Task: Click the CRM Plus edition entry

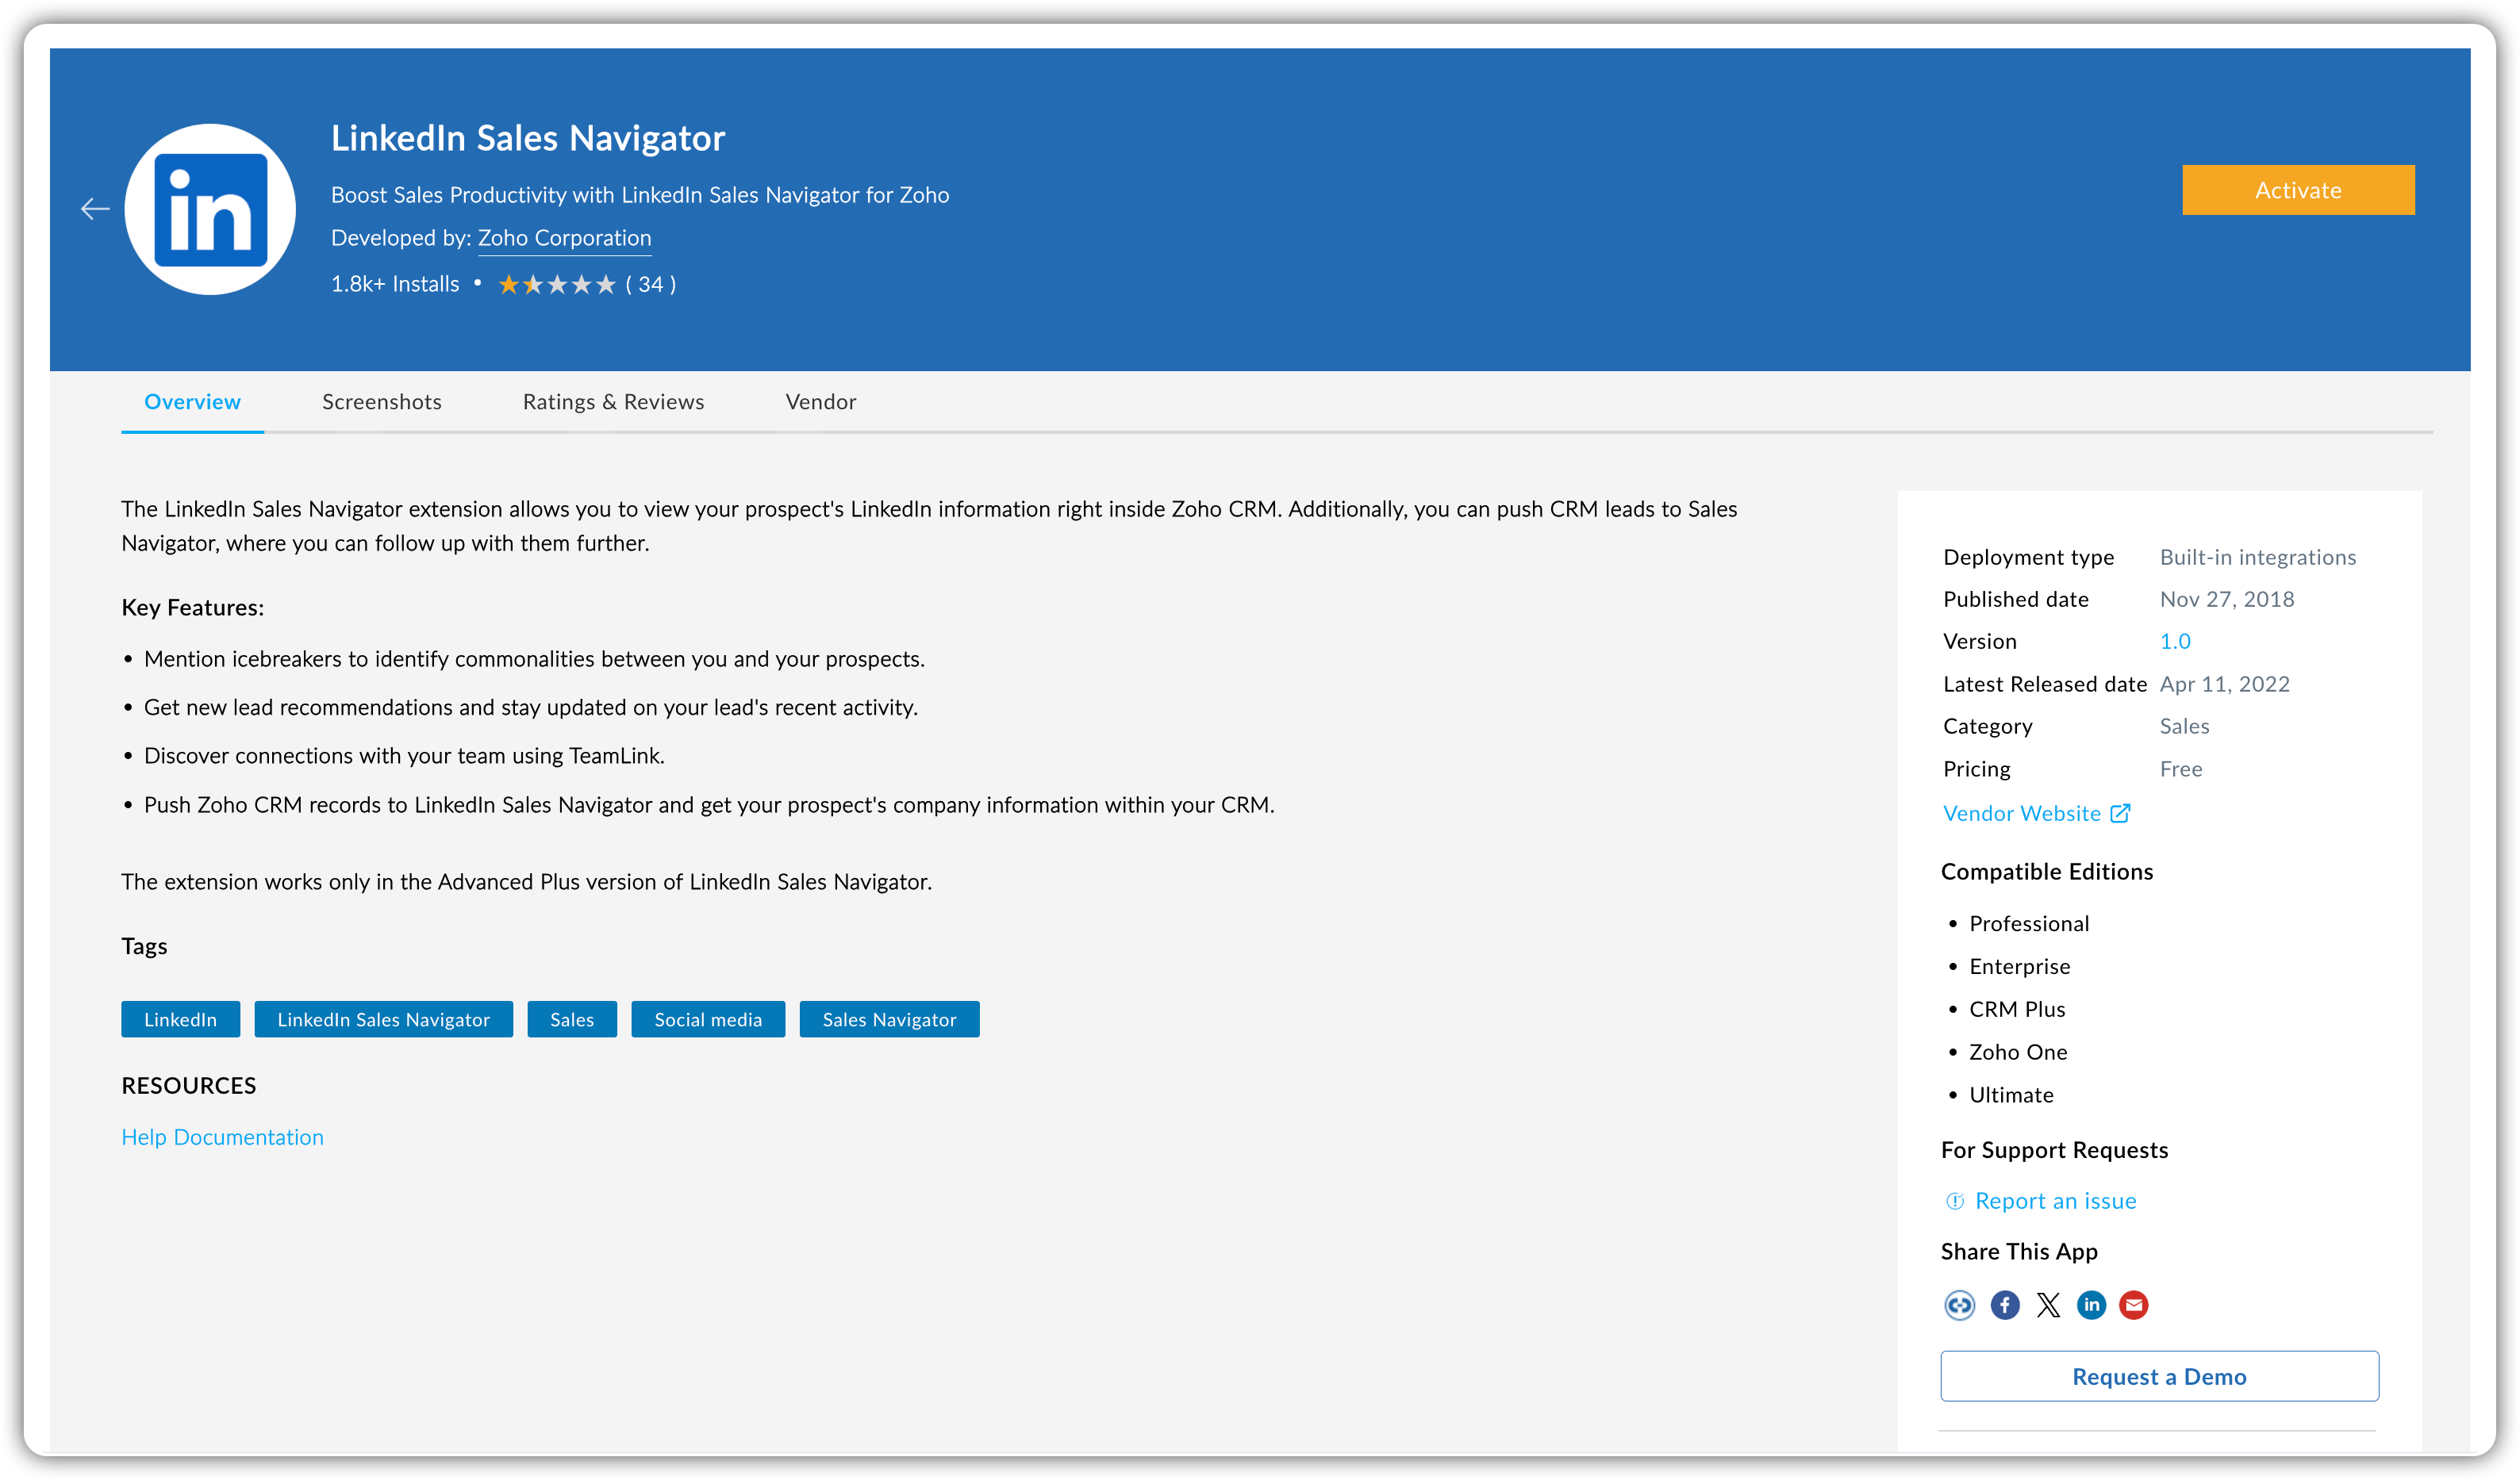Action: pos(2017,1010)
